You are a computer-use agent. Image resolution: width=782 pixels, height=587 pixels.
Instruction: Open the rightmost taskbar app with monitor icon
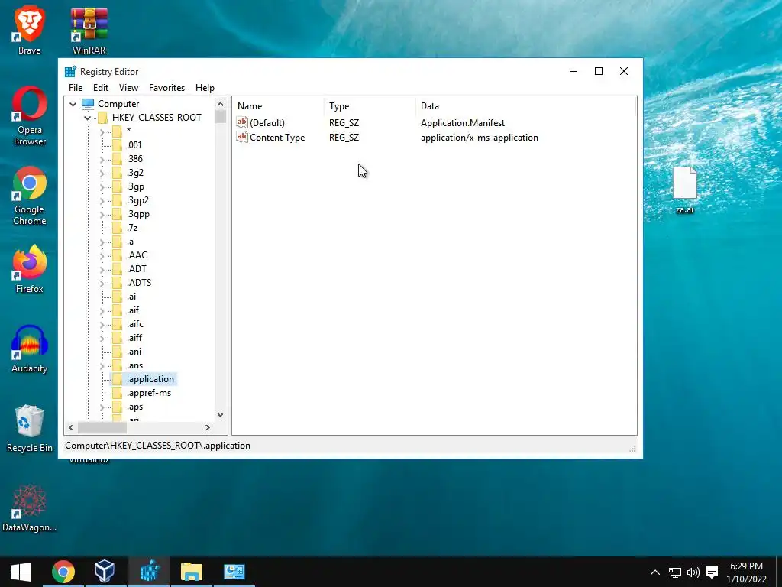234,572
